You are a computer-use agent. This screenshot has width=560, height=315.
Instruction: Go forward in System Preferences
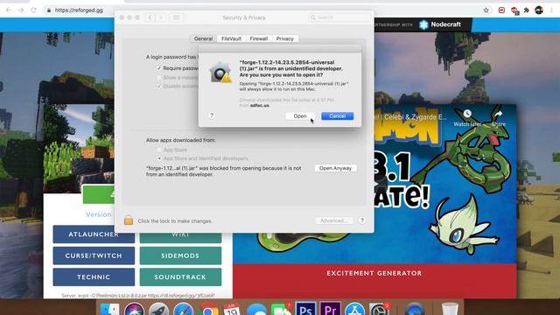(x=161, y=17)
